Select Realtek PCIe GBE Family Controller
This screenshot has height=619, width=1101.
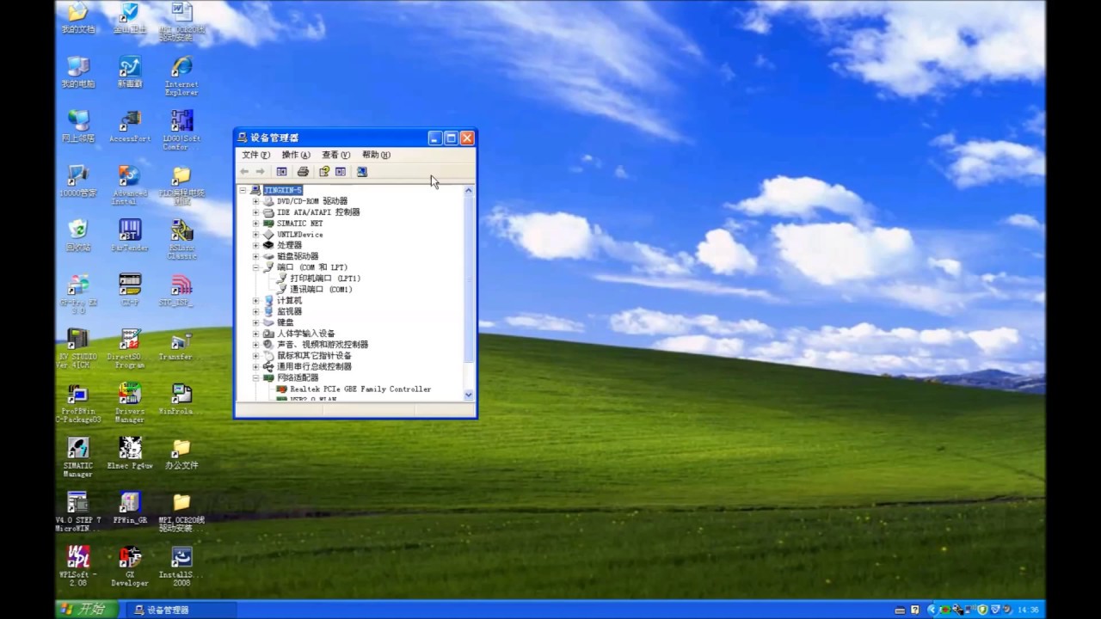coord(354,389)
